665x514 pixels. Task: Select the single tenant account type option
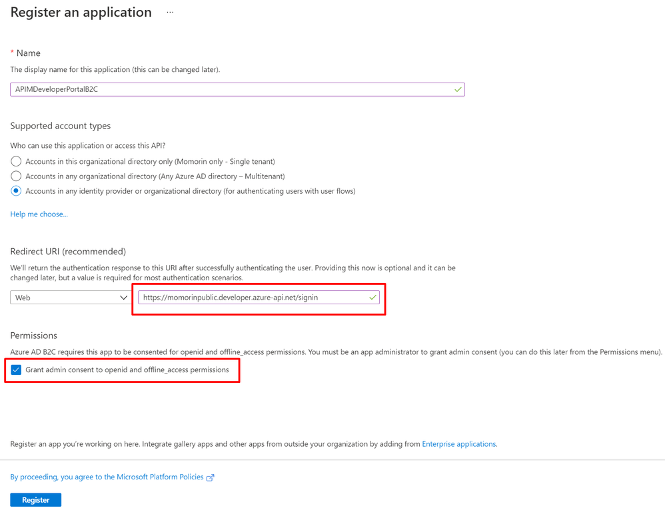click(x=16, y=161)
